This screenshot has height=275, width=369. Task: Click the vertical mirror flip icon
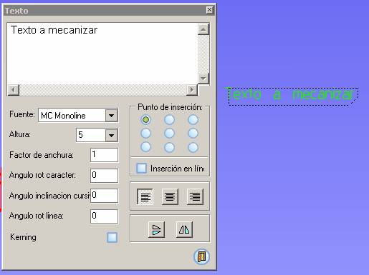coord(156,229)
